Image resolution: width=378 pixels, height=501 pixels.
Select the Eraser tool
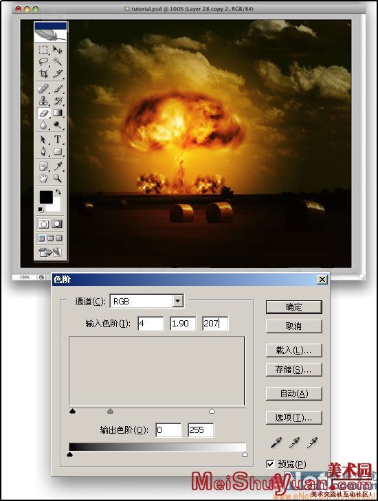(x=43, y=113)
